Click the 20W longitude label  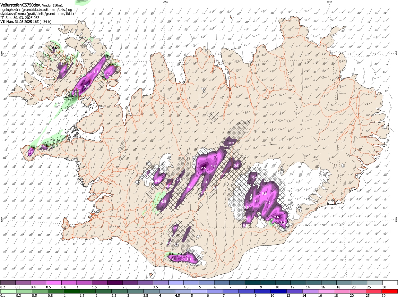tap(165, 2)
